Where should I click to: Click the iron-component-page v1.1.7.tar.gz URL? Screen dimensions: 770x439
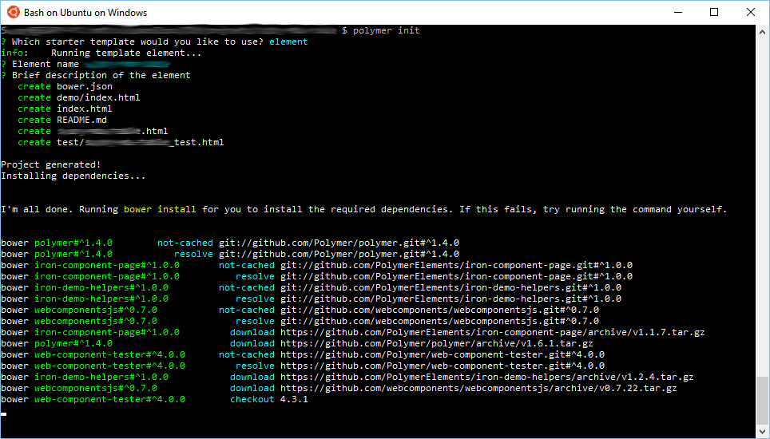click(492, 332)
